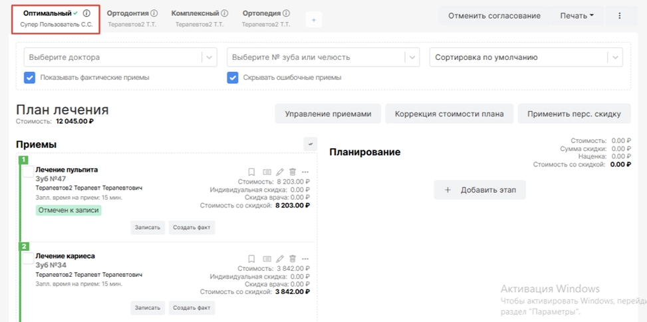The width and height of the screenshot is (647, 322).
Task: Open three-dot menu for Лечение пульпита appointment
Action: point(305,172)
